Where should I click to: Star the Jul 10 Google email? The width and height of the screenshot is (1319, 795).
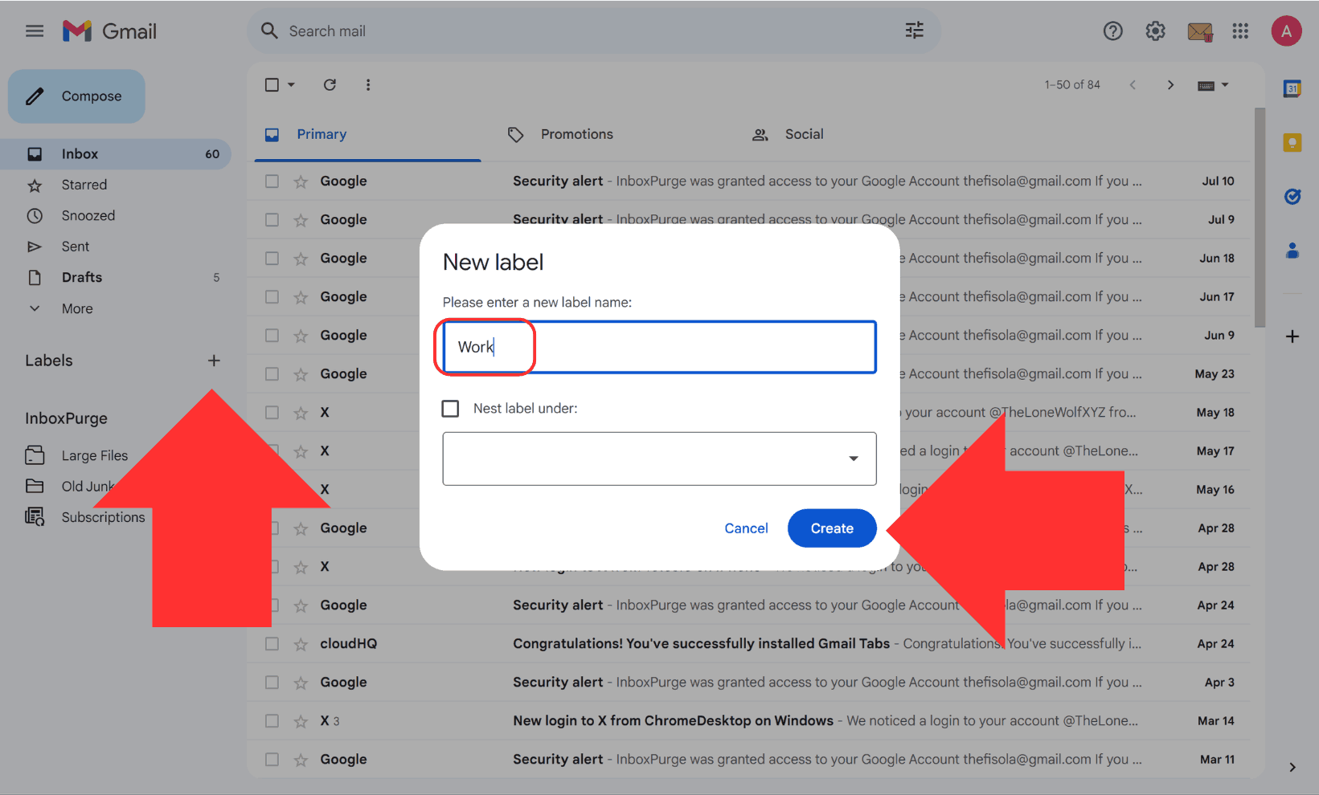click(301, 181)
